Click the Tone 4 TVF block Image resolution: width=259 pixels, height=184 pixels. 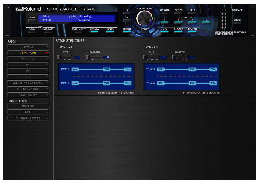[192, 83]
